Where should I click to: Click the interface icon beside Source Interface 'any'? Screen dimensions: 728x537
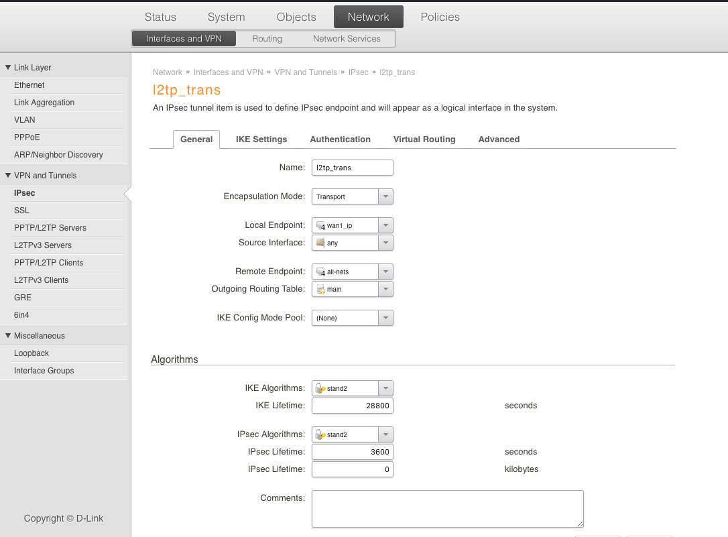[x=320, y=243]
